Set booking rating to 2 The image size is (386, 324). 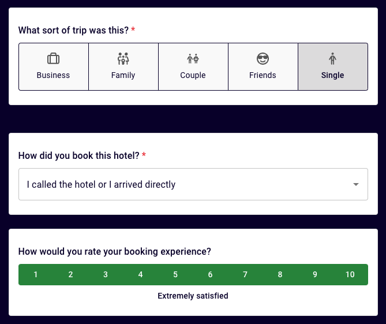click(x=70, y=274)
